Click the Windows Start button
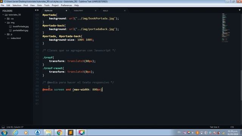 coord(4,133)
